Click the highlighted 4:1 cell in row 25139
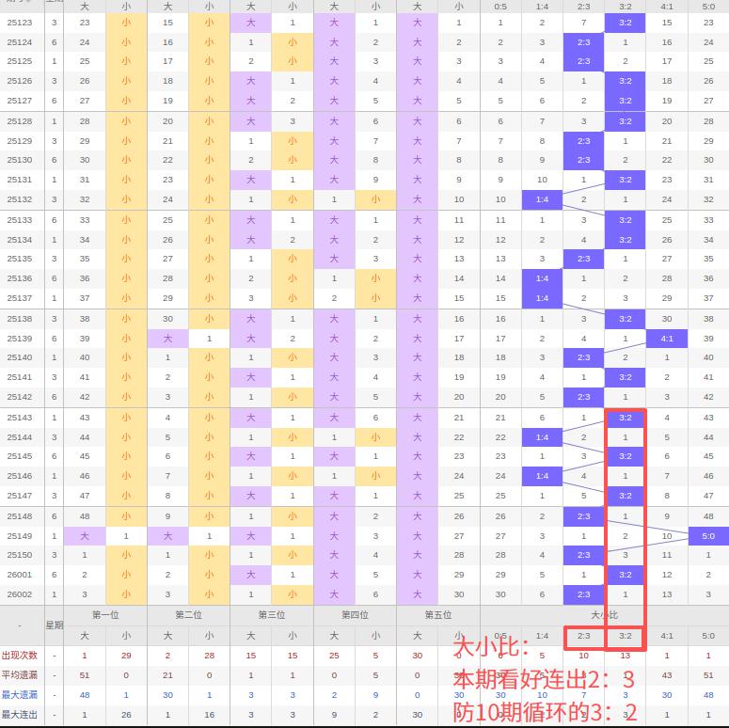Screen dimensions: 729x728 tap(667, 339)
